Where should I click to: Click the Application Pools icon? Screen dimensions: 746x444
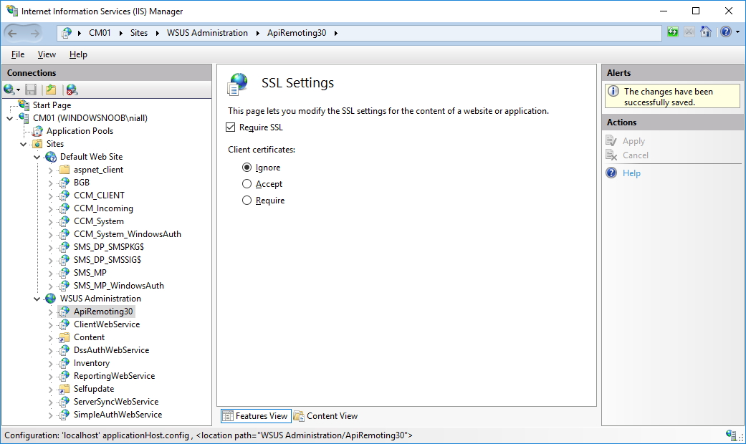(x=37, y=131)
